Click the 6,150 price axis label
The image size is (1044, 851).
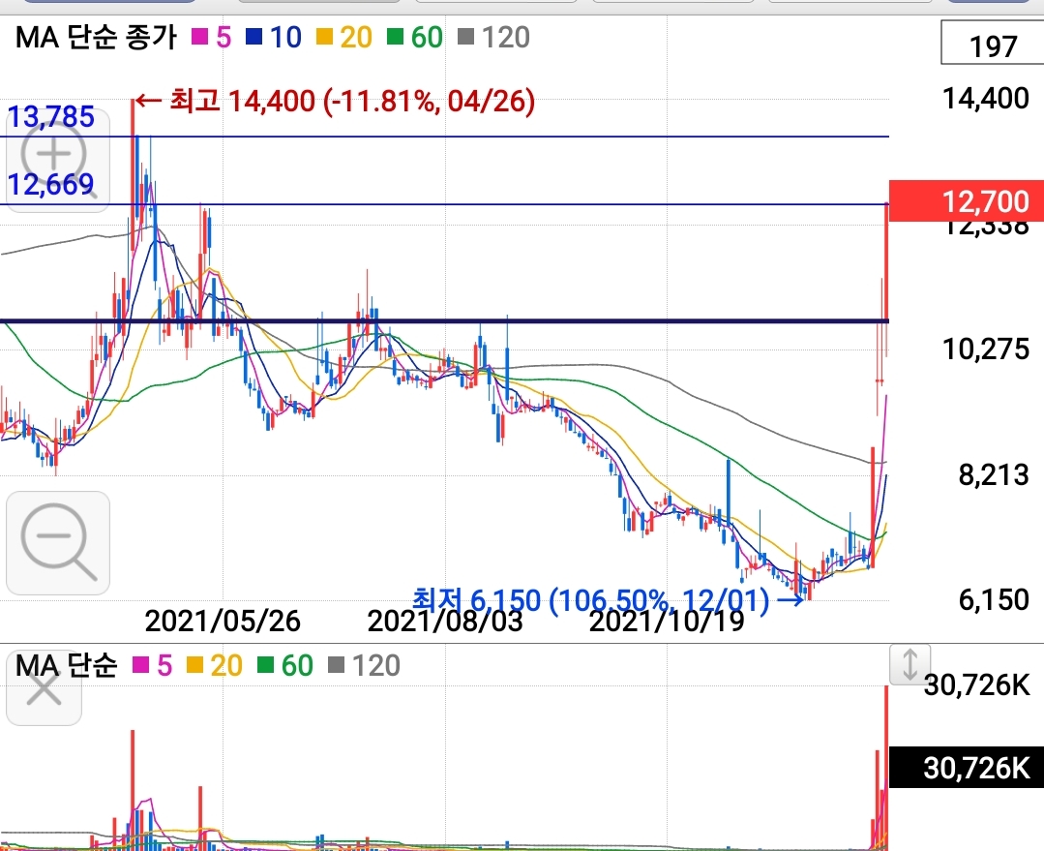[994, 599]
